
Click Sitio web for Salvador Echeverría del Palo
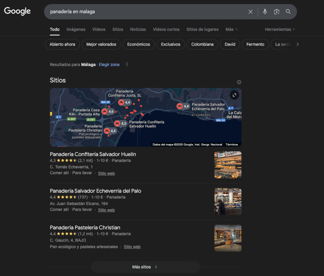tap(106, 210)
